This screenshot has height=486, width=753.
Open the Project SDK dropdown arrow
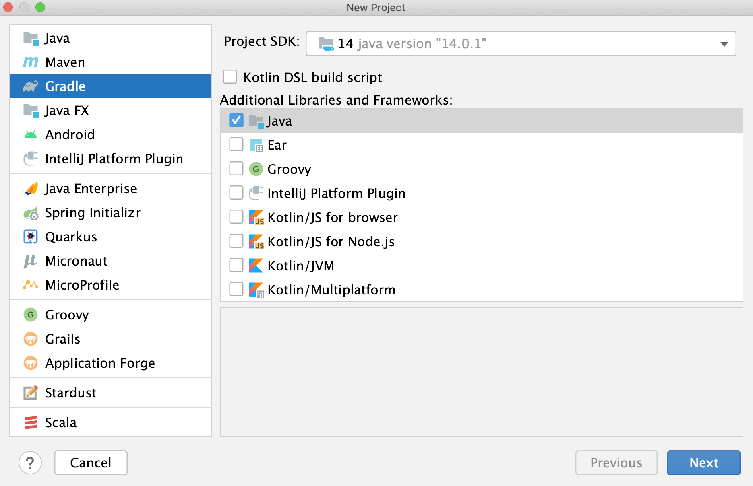724,44
